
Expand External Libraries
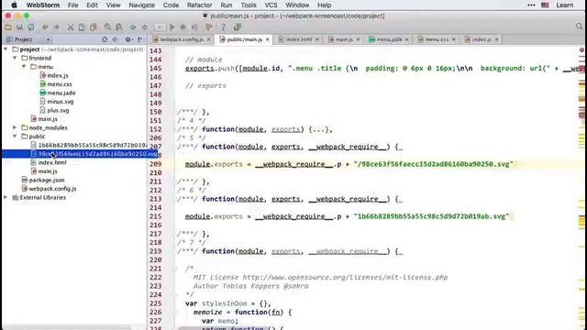pyautogui.click(x=6, y=197)
